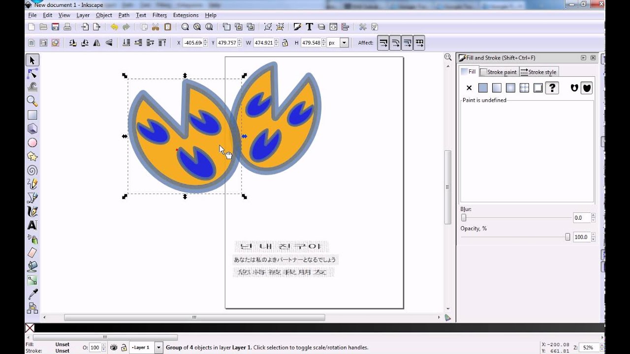Select the Star tool

tap(32, 156)
